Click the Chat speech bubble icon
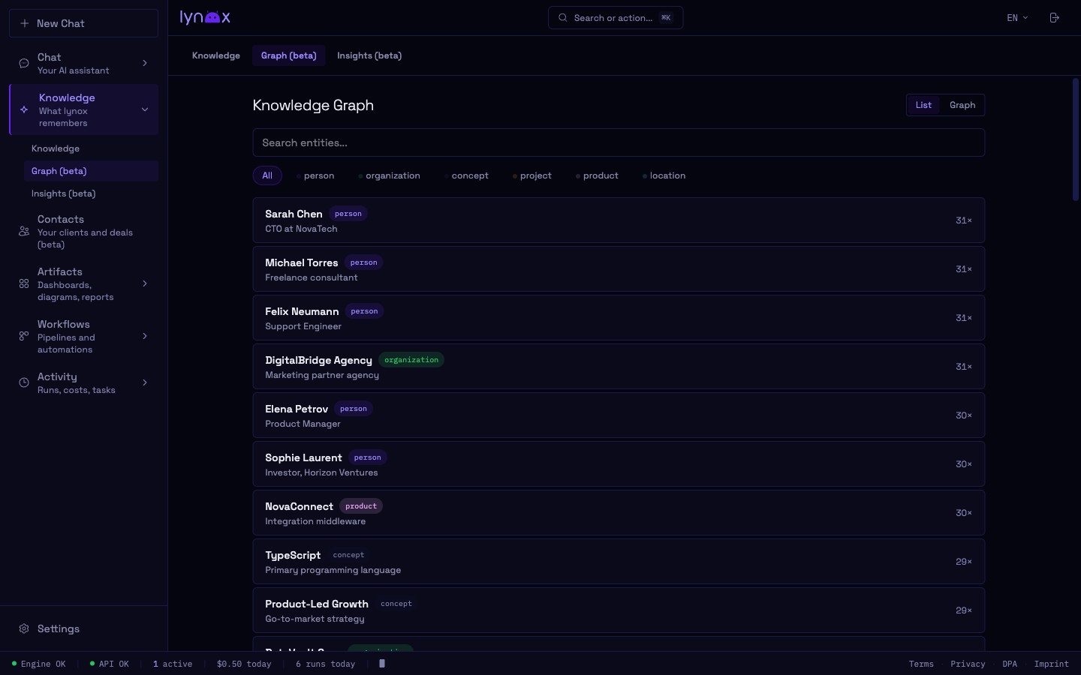Image resolution: width=1081 pixels, height=675 pixels. (x=24, y=64)
